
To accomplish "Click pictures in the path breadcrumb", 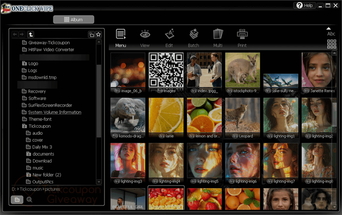I will [x=52, y=189].
